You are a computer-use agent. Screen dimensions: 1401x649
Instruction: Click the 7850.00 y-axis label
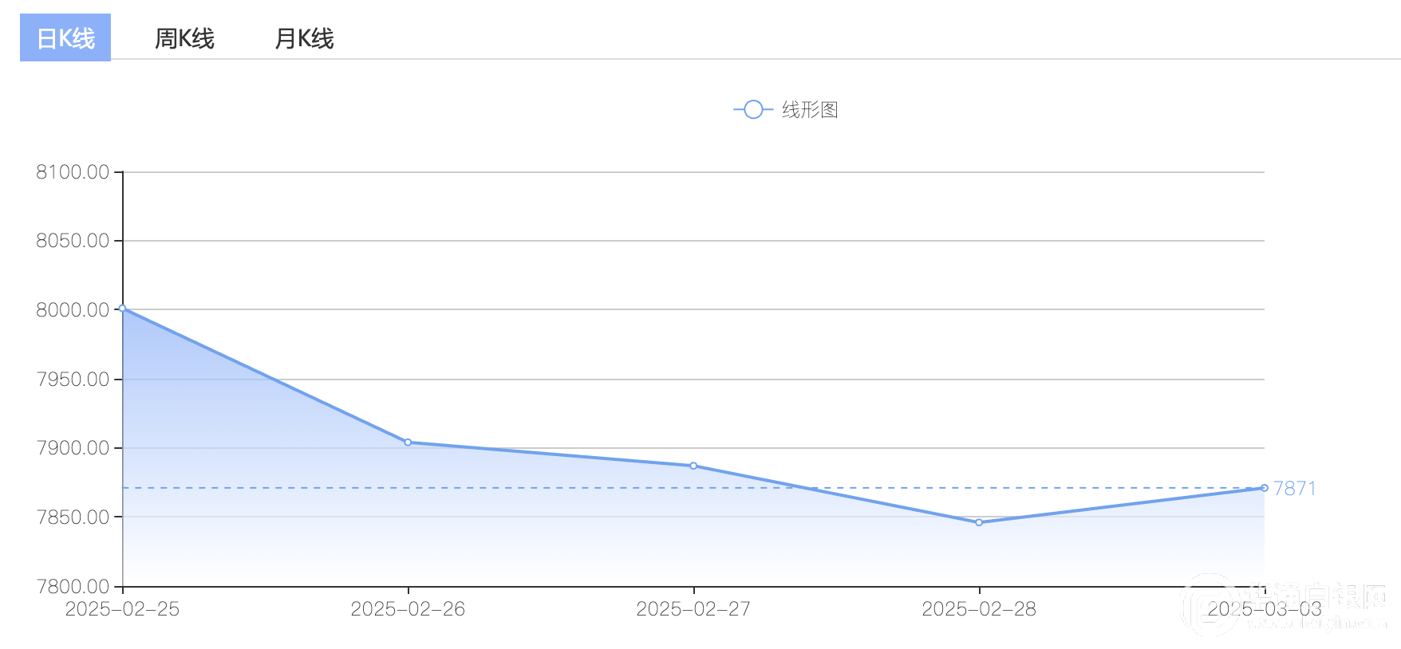(x=73, y=517)
